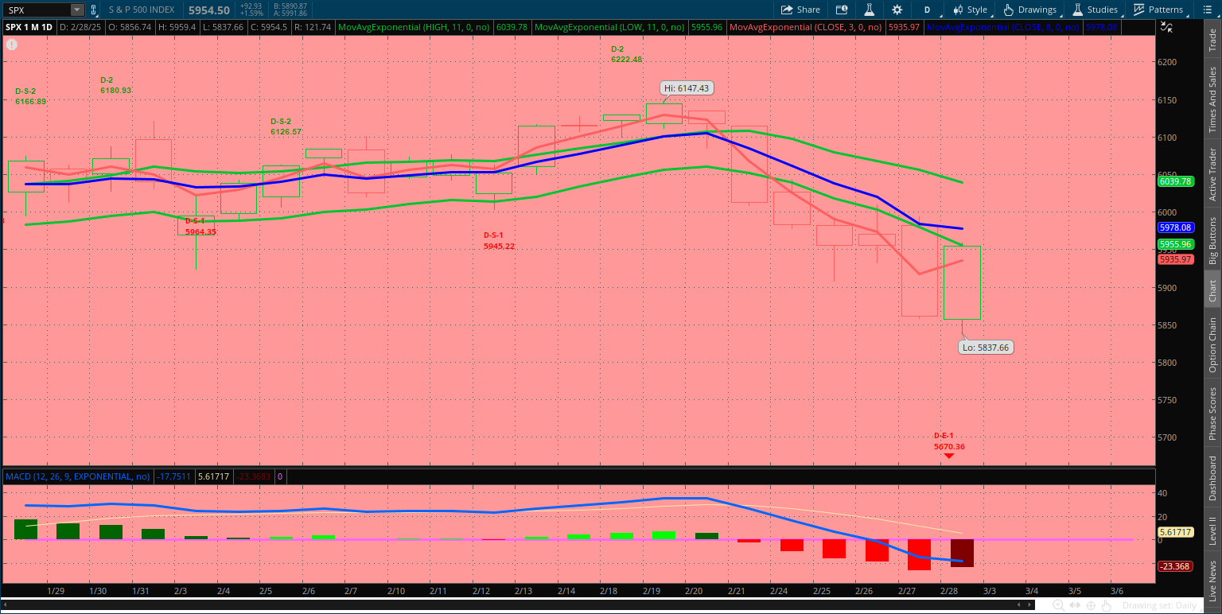Click the exclamation alert icon on chart

click(12, 44)
